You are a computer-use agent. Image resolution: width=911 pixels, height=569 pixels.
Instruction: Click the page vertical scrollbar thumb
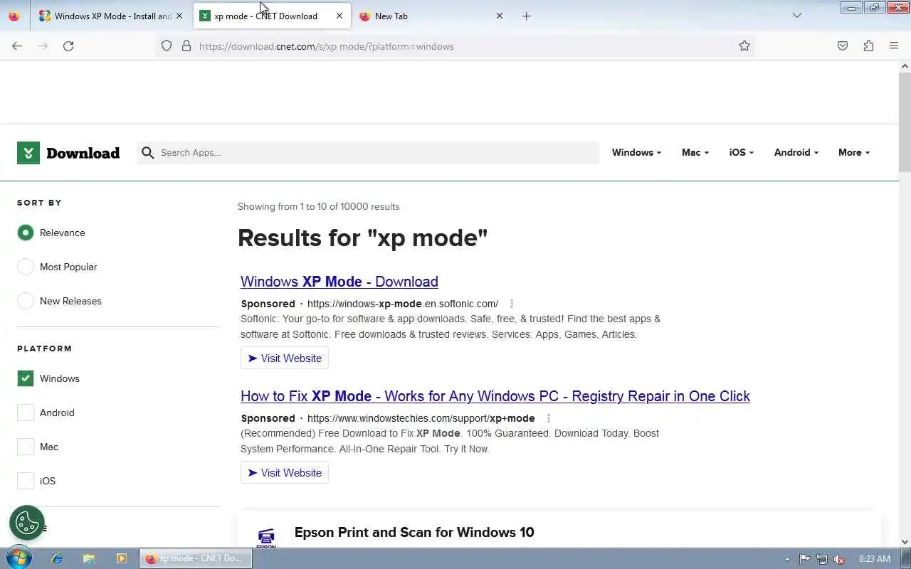pyautogui.click(x=905, y=121)
